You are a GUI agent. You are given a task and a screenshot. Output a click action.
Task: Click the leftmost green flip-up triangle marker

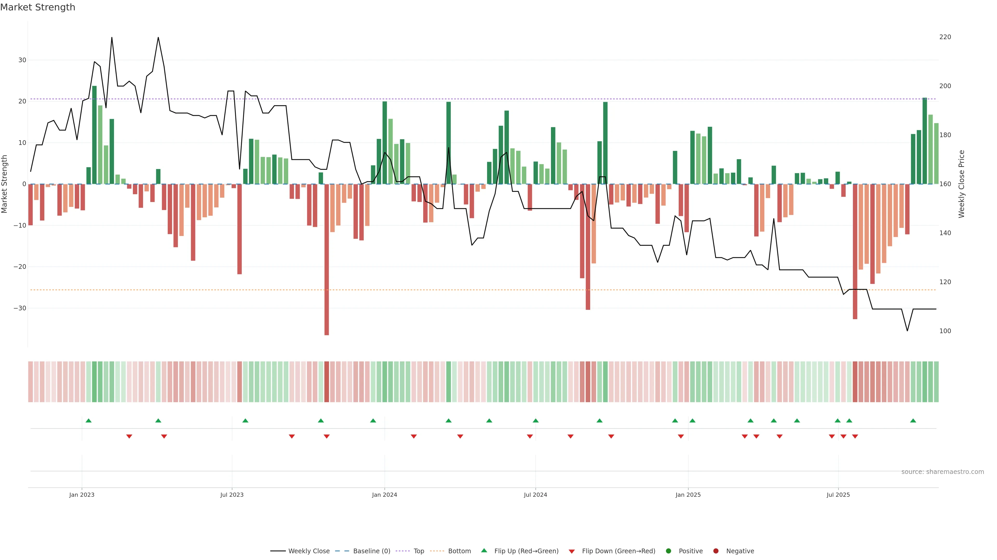pos(89,421)
